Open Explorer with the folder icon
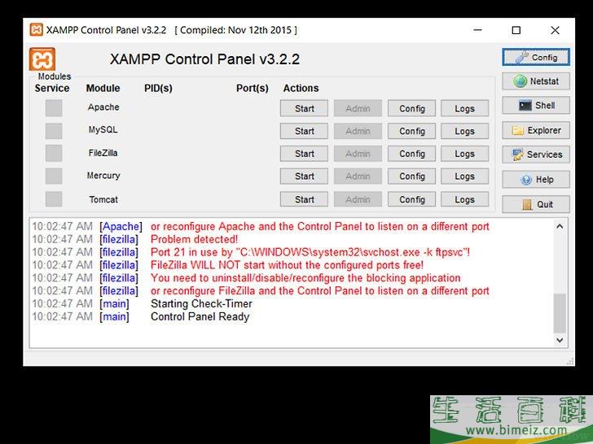Image resolution: width=593 pixels, height=444 pixels. [535, 130]
